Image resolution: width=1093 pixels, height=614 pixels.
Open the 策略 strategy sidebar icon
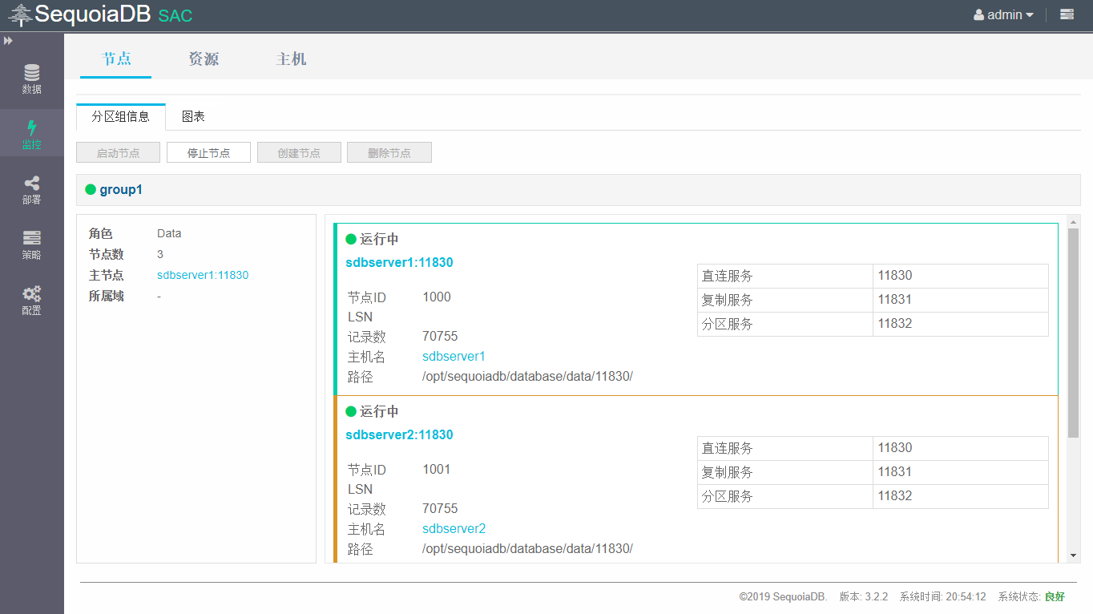[x=32, y=244]
